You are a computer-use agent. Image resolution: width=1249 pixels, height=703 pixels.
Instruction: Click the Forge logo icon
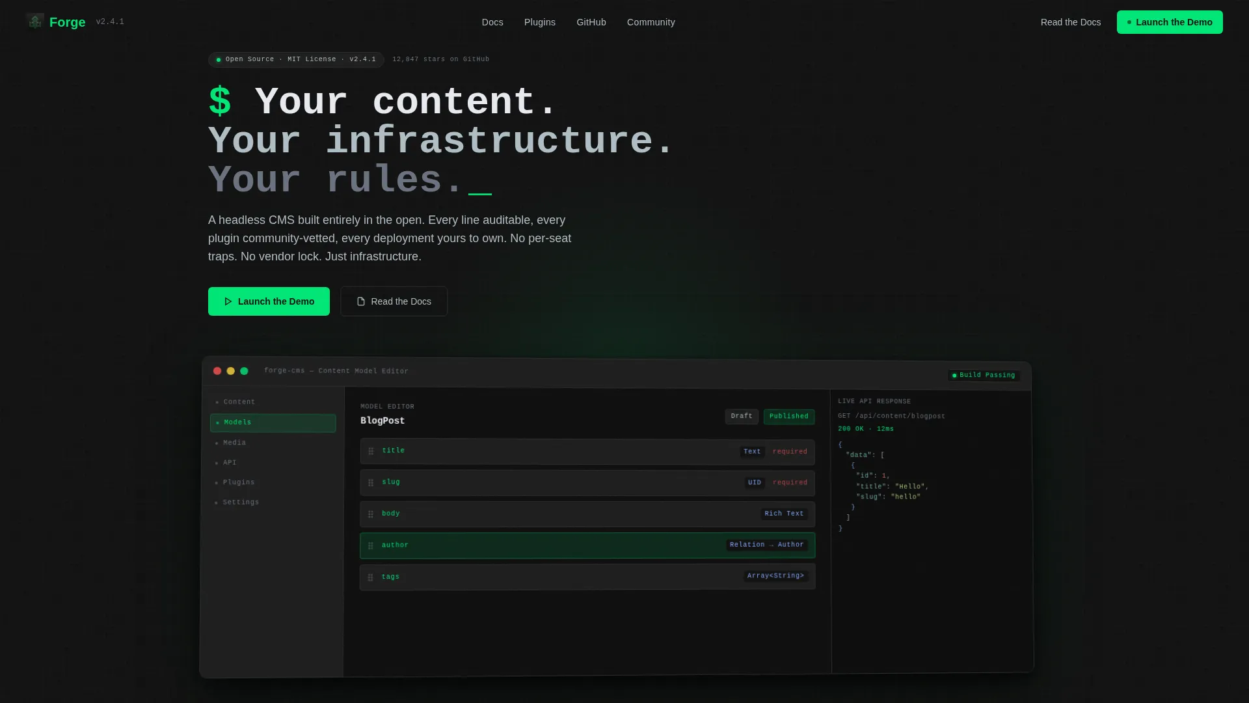pos(35,21)
